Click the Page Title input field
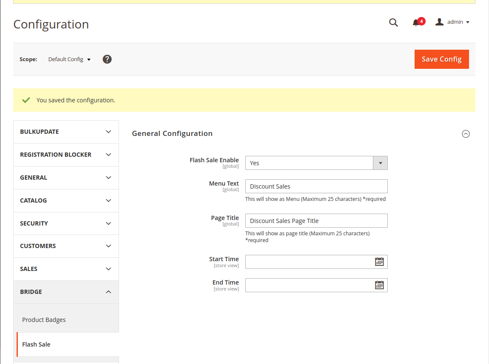 click(x=316, y=221)
